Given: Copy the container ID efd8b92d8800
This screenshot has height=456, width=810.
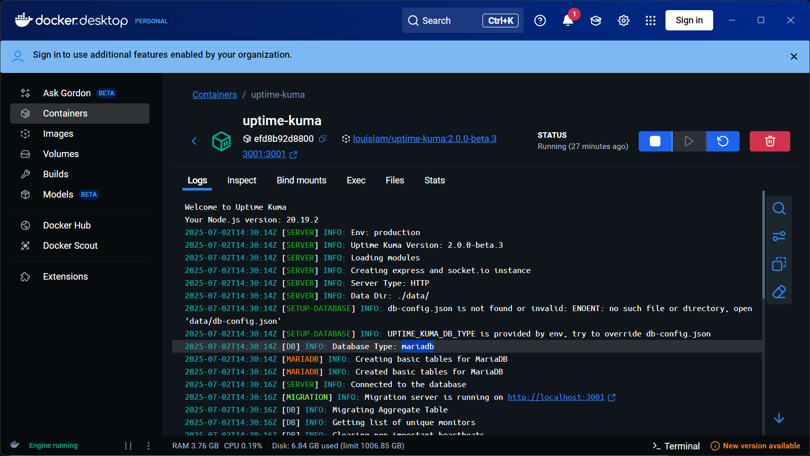Looking at the screenshot, I should pos(322,139).
